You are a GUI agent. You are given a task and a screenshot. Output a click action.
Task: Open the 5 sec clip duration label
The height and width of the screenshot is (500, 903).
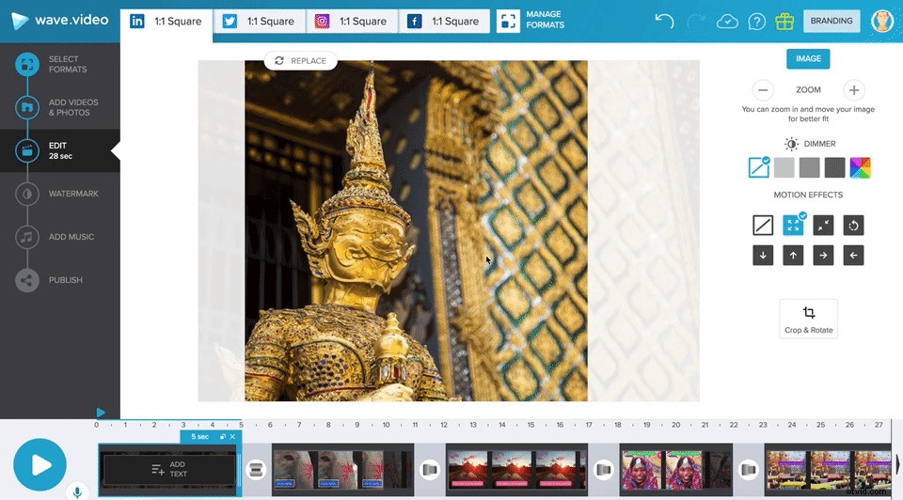199,437
